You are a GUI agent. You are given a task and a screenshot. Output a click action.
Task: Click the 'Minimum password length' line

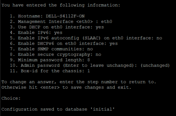point(50,60)
